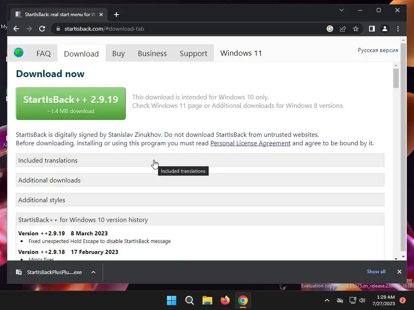Collapse StartIsBack++ version history section
Image resolution: width=414 pixels, height=310 pixels.
point(200,220)
